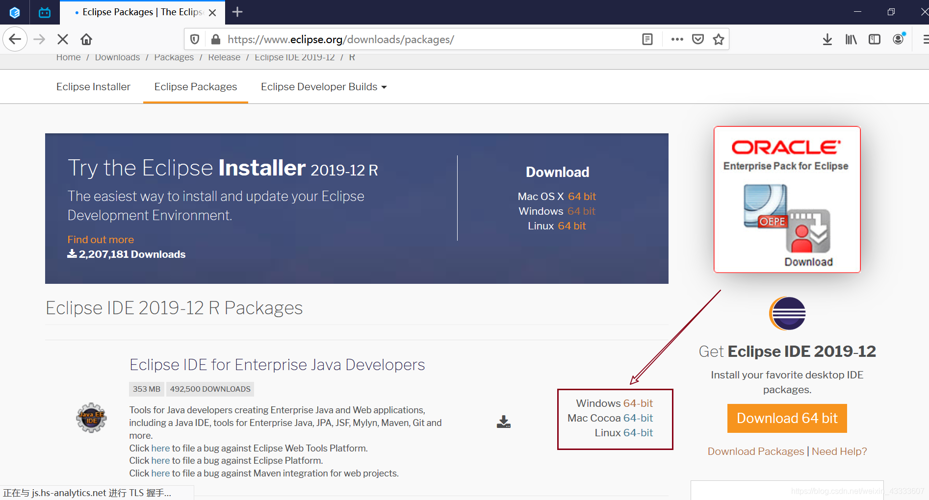The image size is (929, 500).
Task: Click the bilibili pinned tab icon
Action: tap(45, 12)
